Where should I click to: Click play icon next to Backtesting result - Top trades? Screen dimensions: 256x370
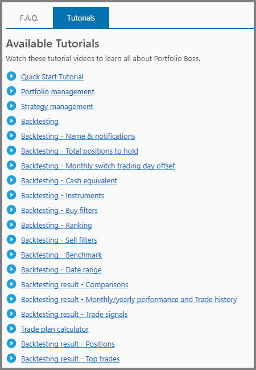point(11,358)
